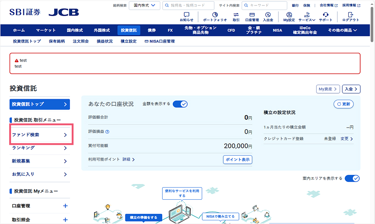This screenshot has height=224, width=375.
Task: Click the 銘柄名・銘柄コード search field
Action: (x=188, y=6)
